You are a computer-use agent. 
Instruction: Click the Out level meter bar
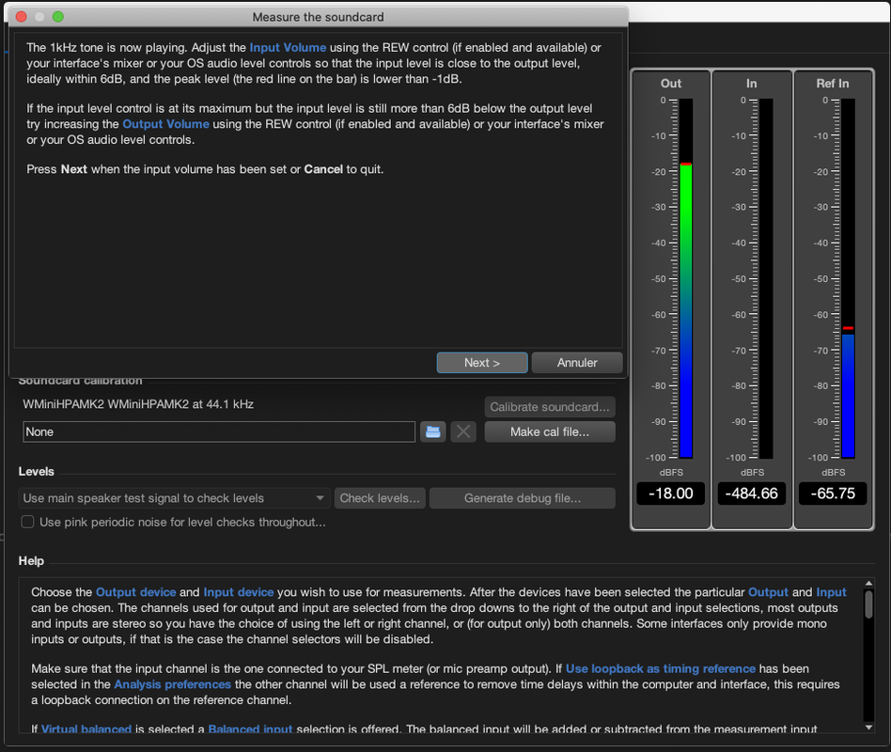686,278
